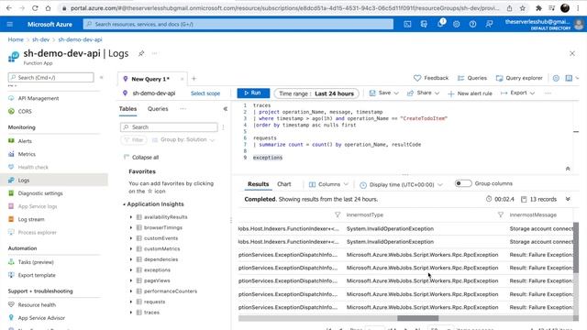Click the Tables Search field
This screenshot has height=330, width=587.
[169, 127]
